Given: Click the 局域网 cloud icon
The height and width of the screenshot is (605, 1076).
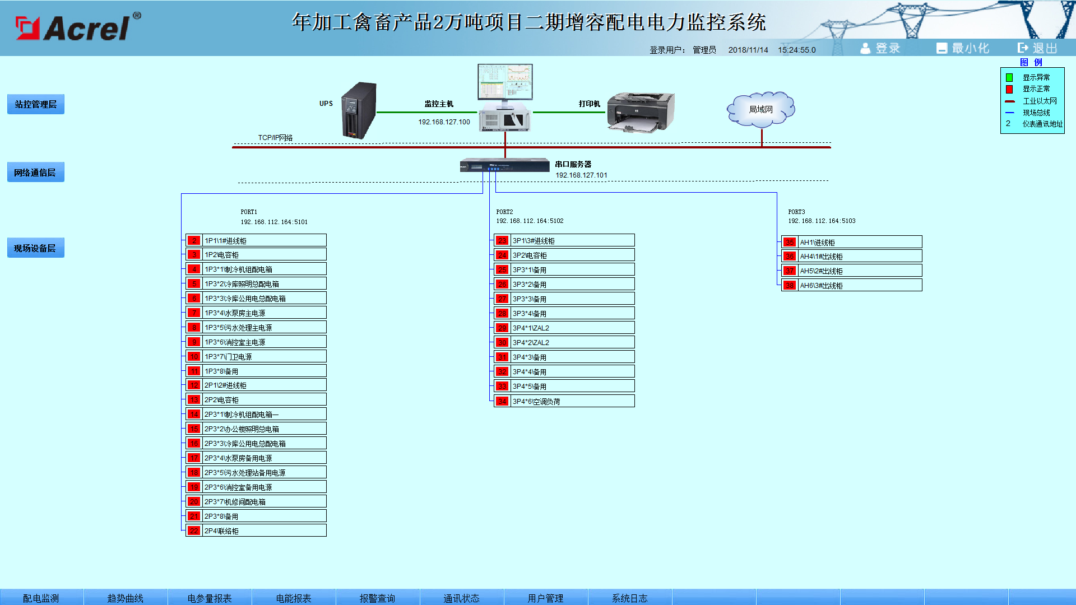Looking at the screenshot, I should tap(761, 109).
